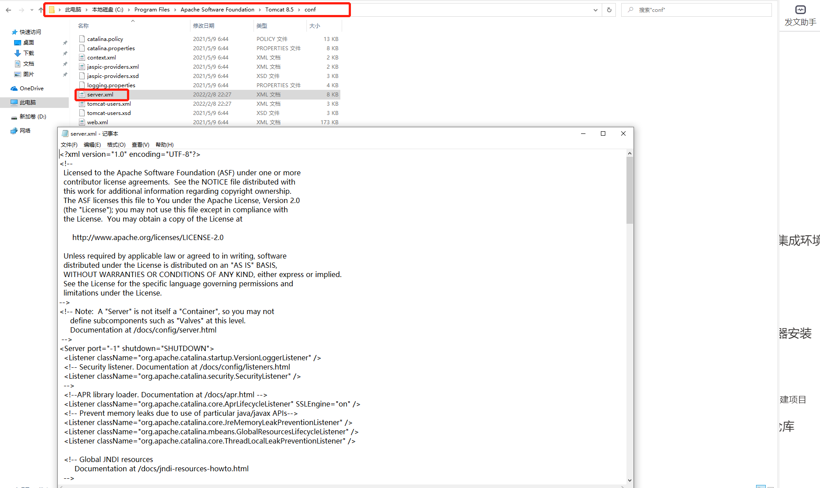The width and height of the screenshot is (820, 488).
Task: Select logging.properties file
Action: (x=111, y=85)
